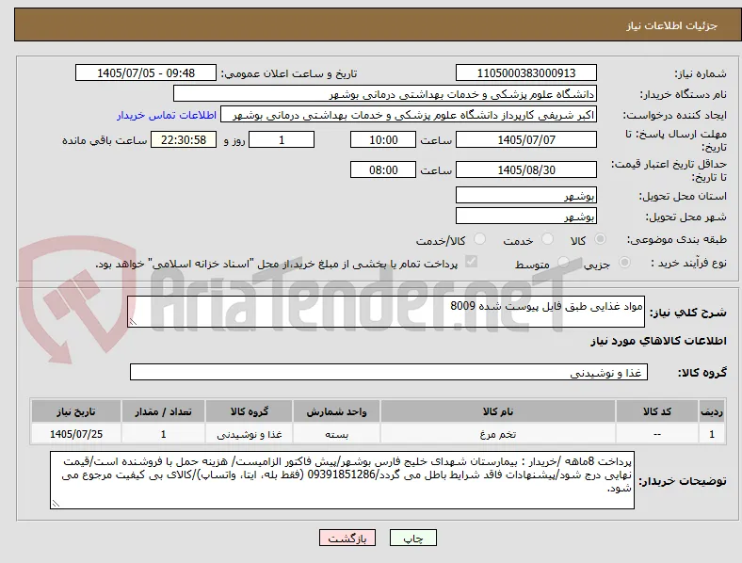
Task: Click the 1405/07/25 need date cell
Action: (x=76, y=434)
